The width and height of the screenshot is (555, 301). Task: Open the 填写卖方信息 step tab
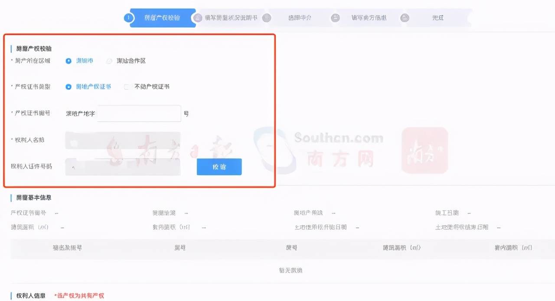pyautogui.click(x=369, y=18)
